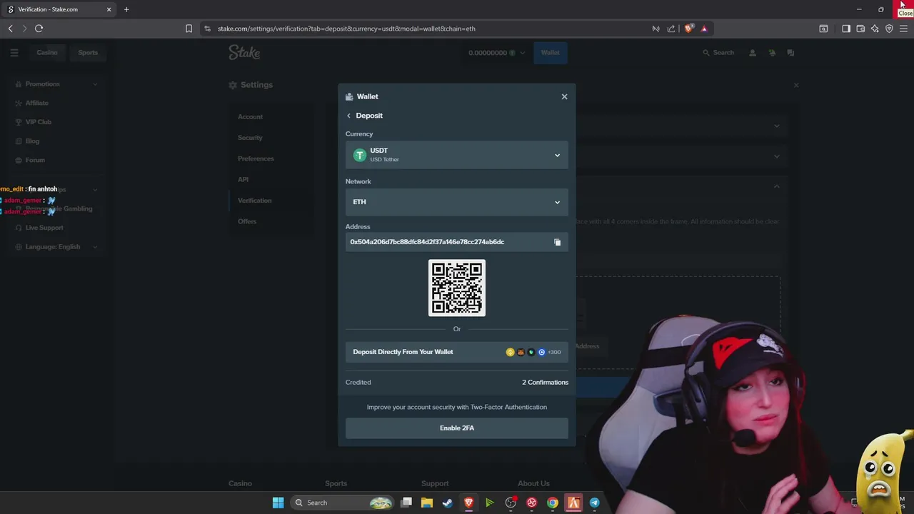
Task: Select Verification in Settings menu
Action: coord(255,201)
